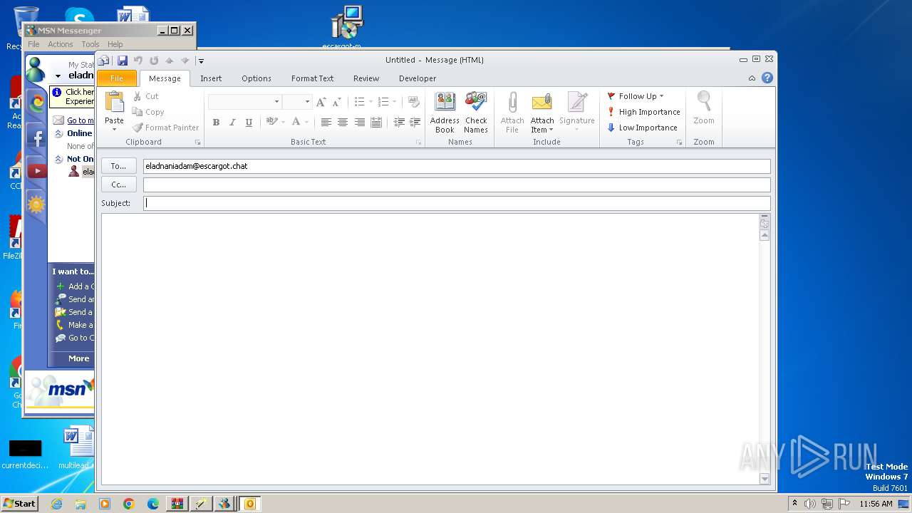Open the font name combo box
This screenshot has height=513, width=912.
point(244,102)
